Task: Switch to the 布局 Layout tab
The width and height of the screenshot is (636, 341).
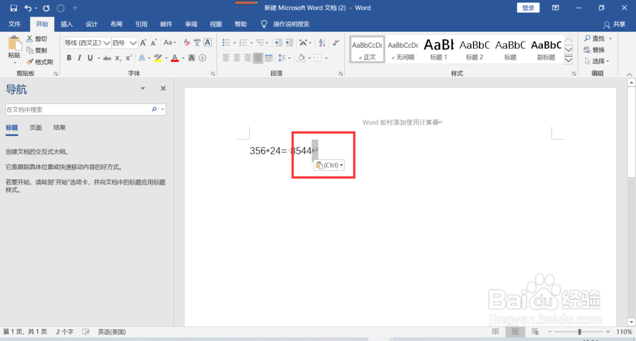Action: coord(116,24)
